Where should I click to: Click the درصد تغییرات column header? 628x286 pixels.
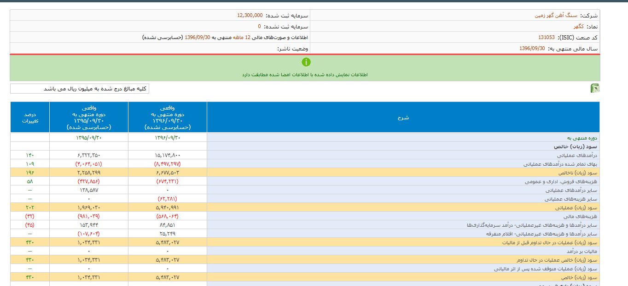pyautogui.click(x=30, y=118)
